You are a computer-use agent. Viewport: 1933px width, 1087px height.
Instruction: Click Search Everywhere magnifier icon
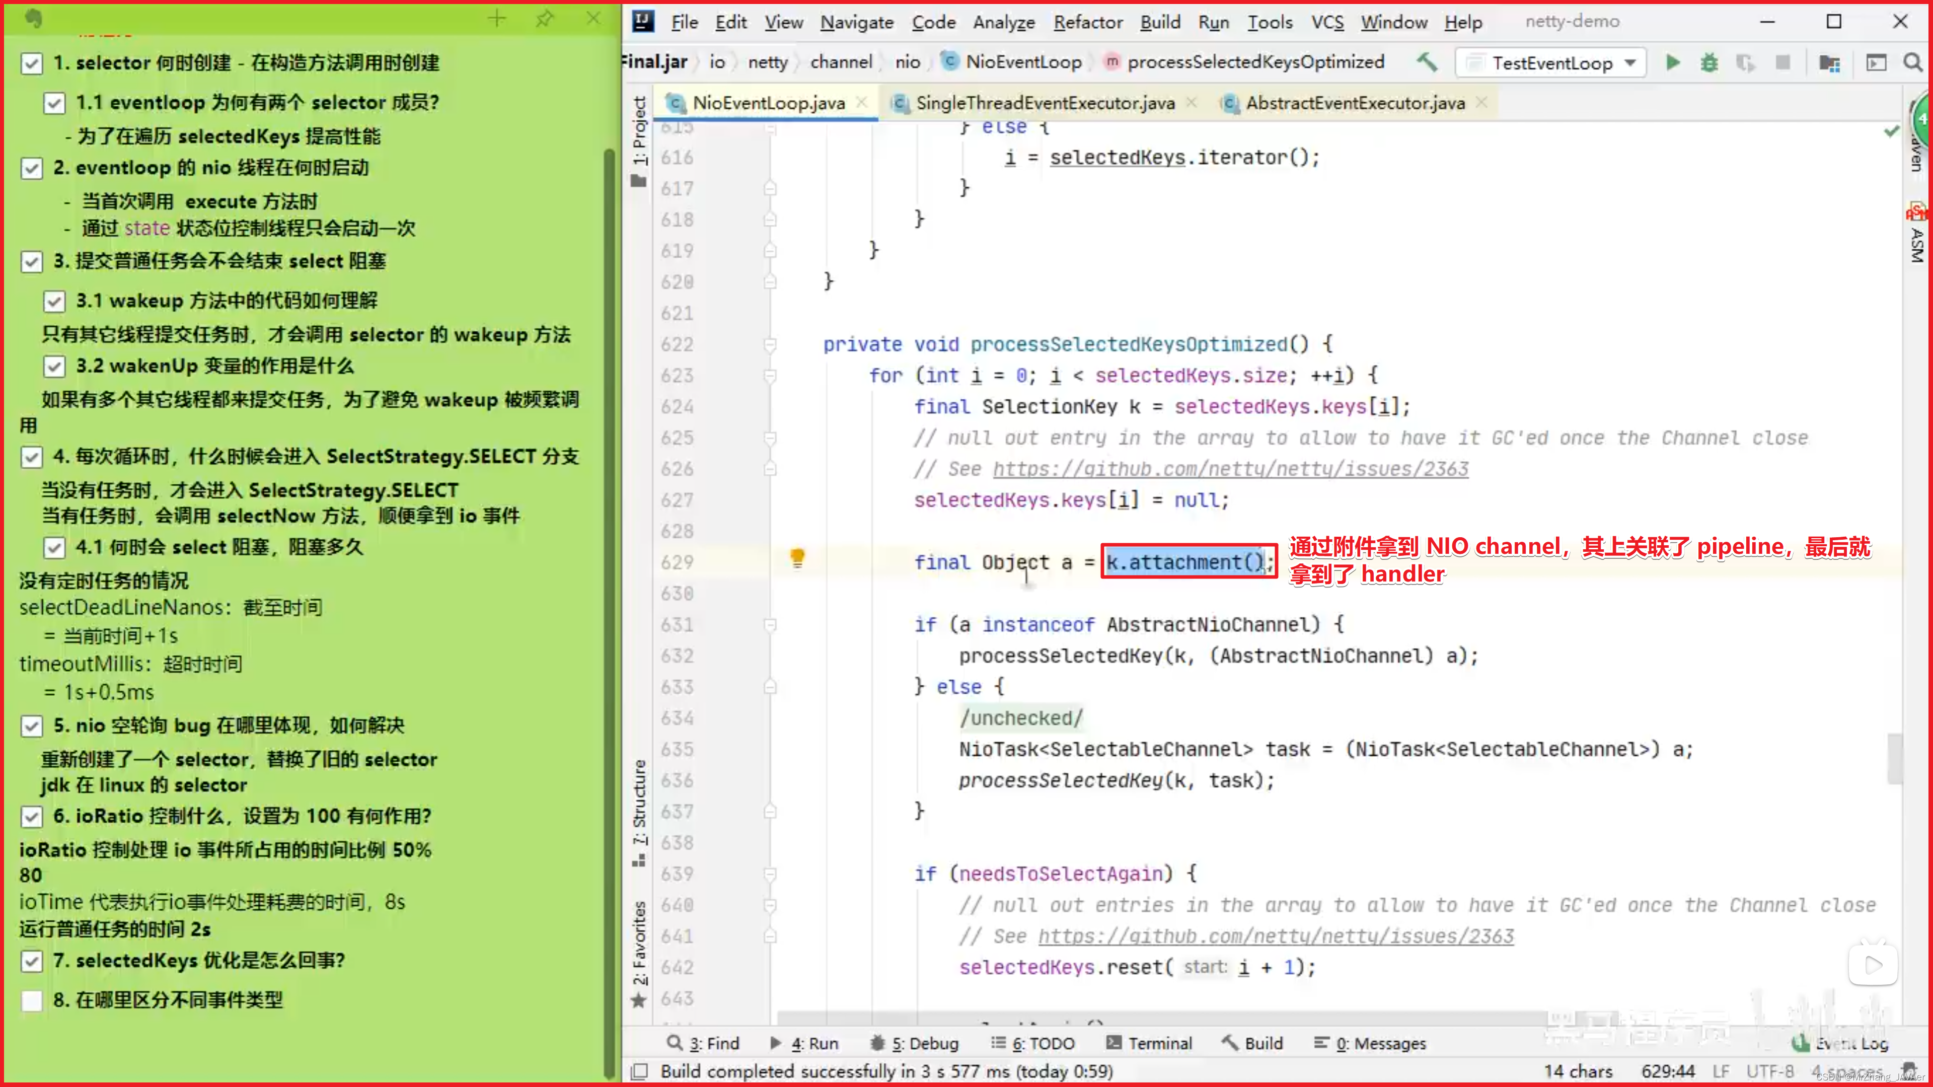click(1913, 62)
